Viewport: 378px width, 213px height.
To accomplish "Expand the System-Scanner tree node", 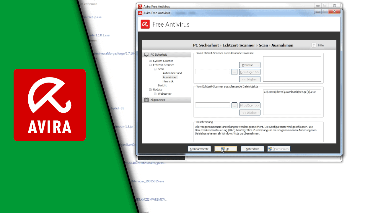I will [x=150, y=61].
